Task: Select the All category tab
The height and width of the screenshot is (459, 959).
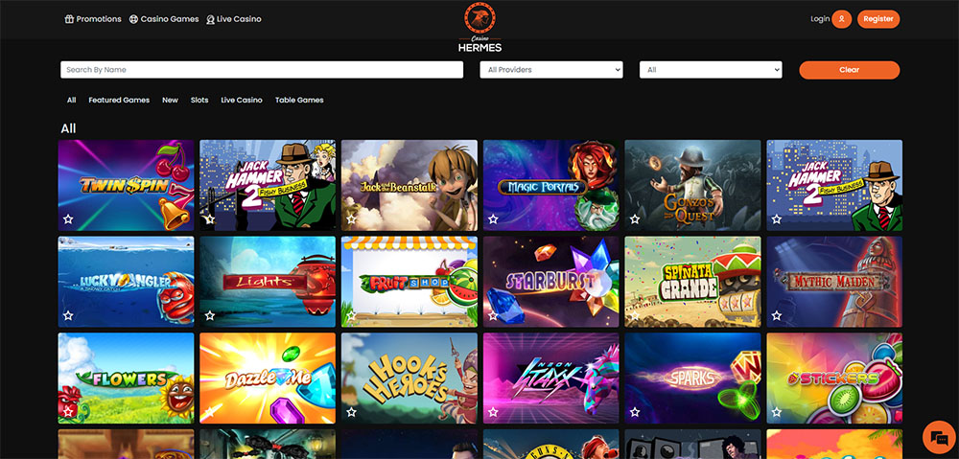Action: pyautogui.click(x=72, y=100)
